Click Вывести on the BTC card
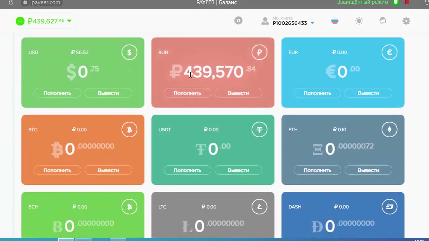The width and height of the screenshot is (429, 241). [108, 170]
